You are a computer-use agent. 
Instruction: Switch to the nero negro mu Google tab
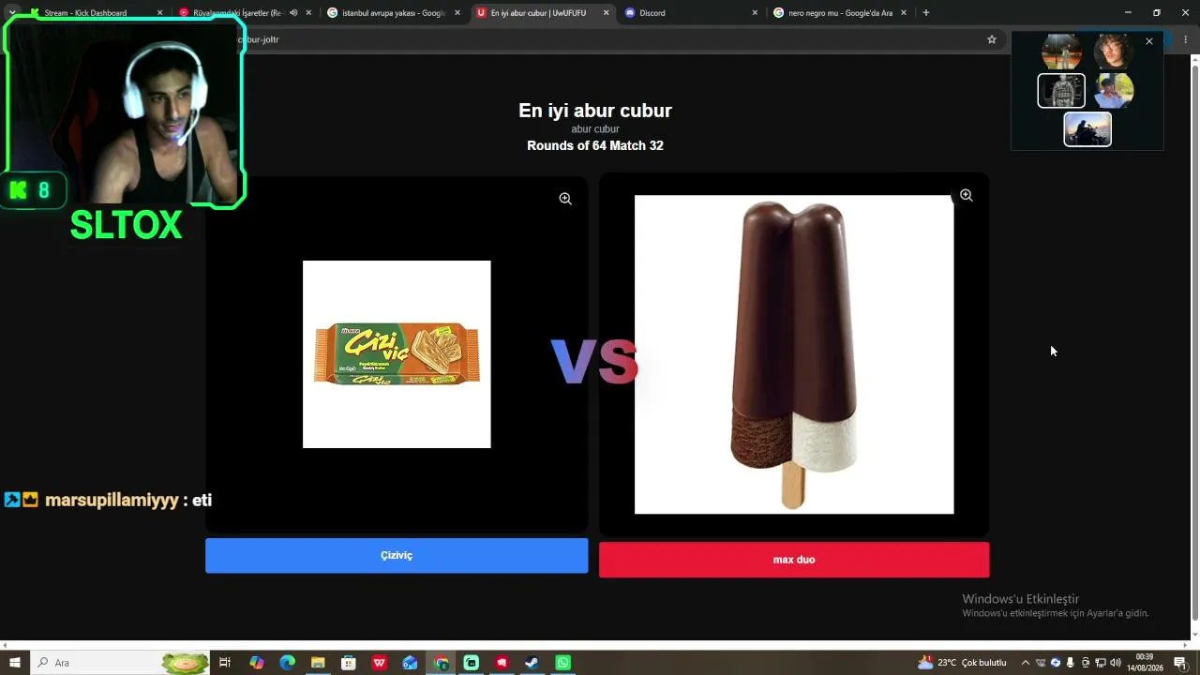click(x=840, y=13)
